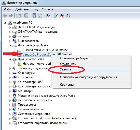Click the Клавиатуры keyboard icon
Screen dimensions: 140x130
point(15,73)
